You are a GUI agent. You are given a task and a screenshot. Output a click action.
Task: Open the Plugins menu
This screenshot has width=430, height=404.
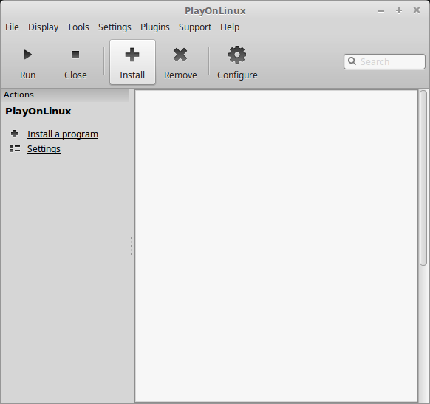[155, 27]
